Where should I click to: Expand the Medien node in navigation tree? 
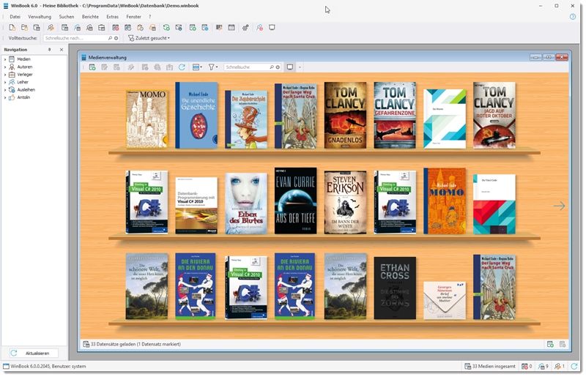5,59
